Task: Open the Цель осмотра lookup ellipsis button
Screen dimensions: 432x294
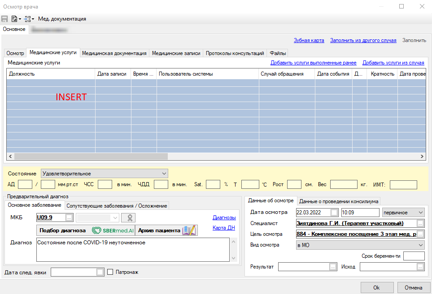Action: point(420,234)
